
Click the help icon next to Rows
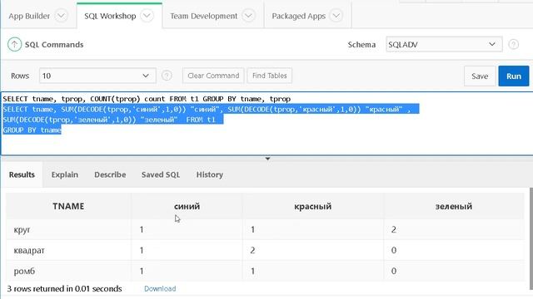167,76
